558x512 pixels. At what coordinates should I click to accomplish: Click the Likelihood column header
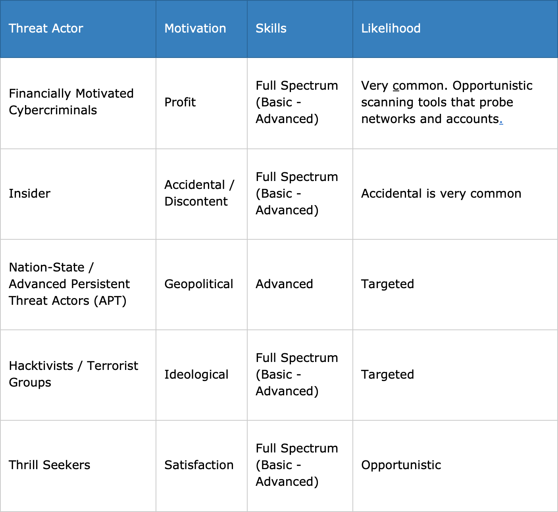click(455, 29)
